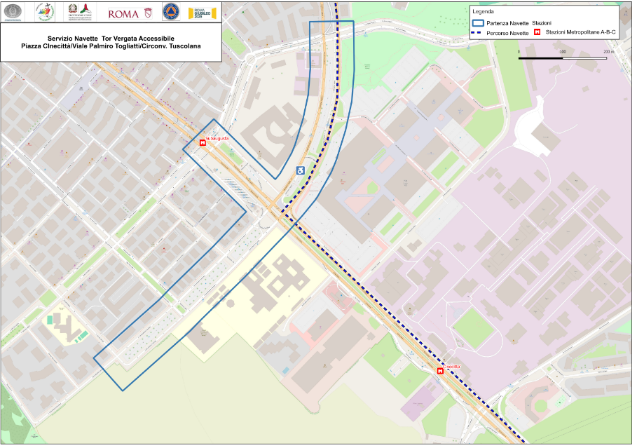
Task: Click 'Percorso Navette' legend label
Action: click(x=507, y=33)
